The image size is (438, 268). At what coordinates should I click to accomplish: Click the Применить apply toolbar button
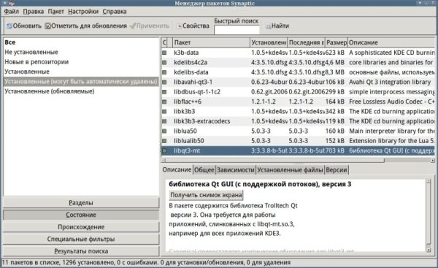[x=150, y=26]
